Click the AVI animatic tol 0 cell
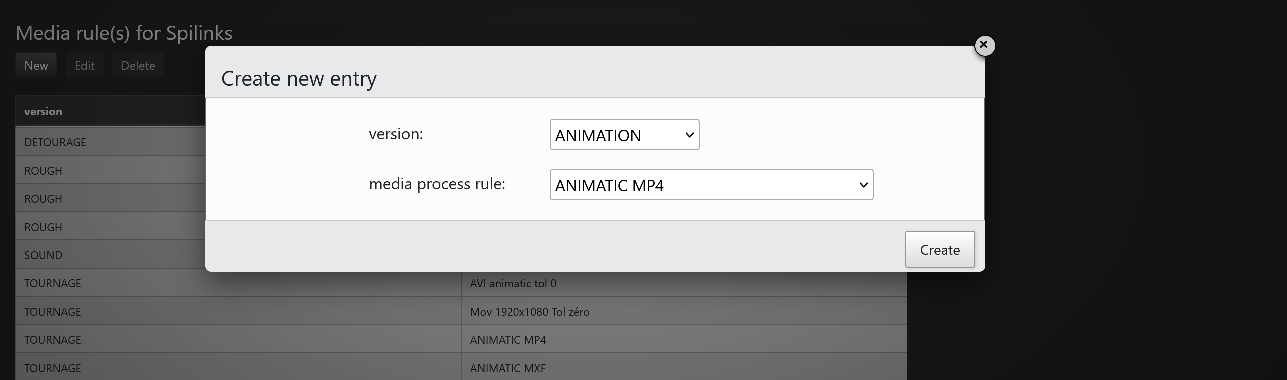Viewport: 1287px width, 380px height. point(513,283)
